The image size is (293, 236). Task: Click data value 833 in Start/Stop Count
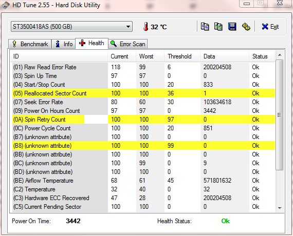point(208,85)
